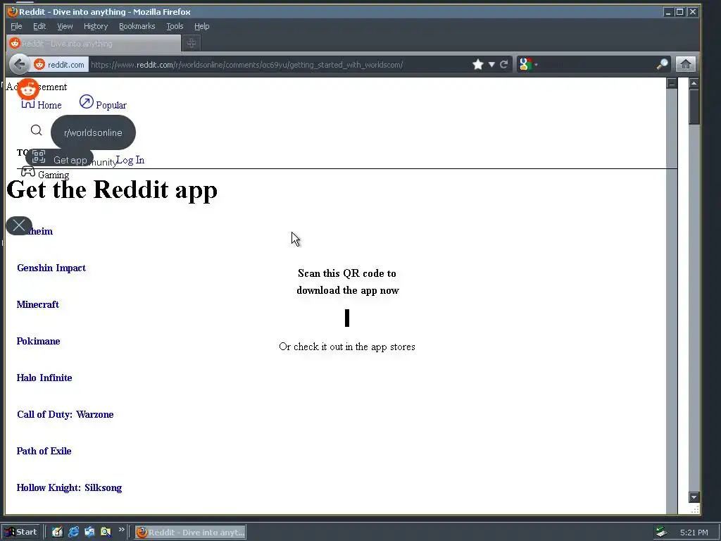Open the Genshin Impact link
Screen dimensions: 721x541
(x=51, y=268)
